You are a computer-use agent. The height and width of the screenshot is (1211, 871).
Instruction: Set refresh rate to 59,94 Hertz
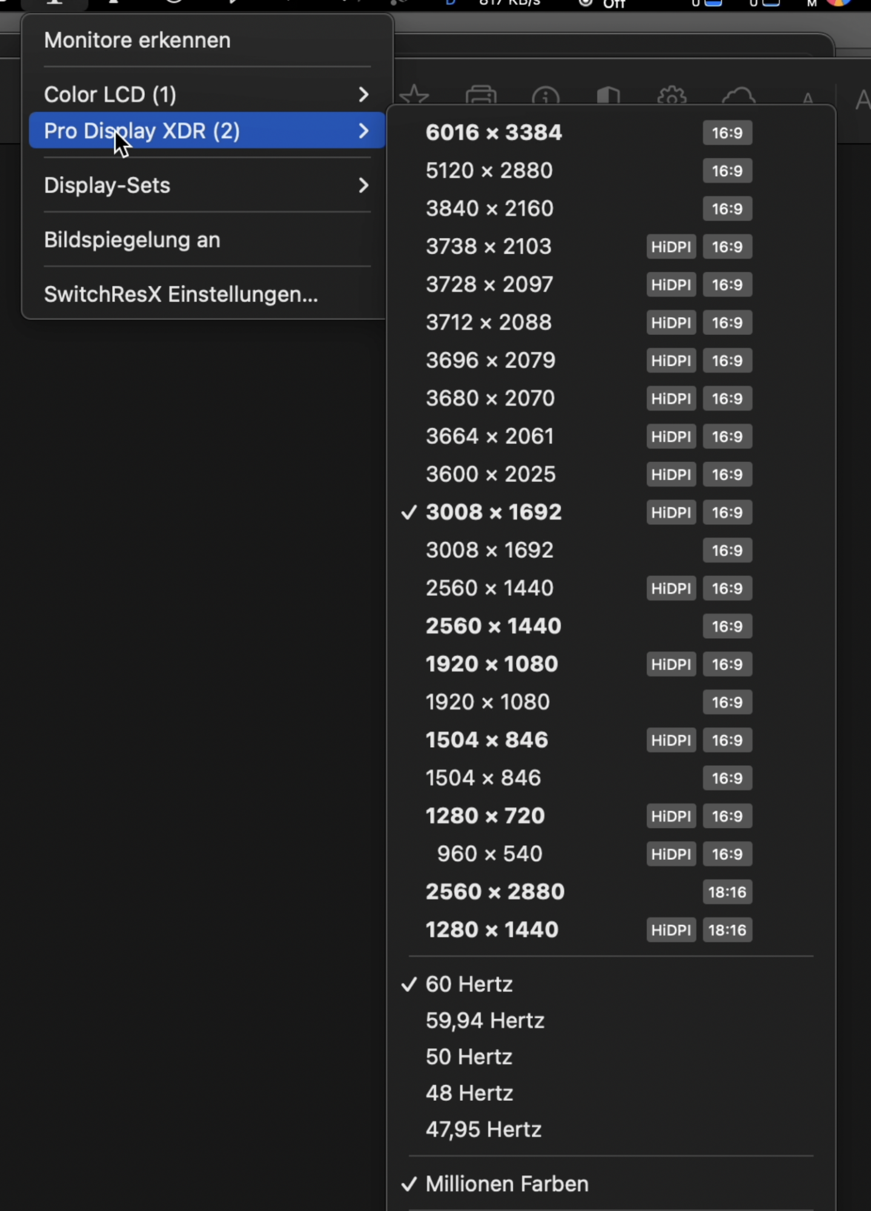click(x=611, y=1021)
